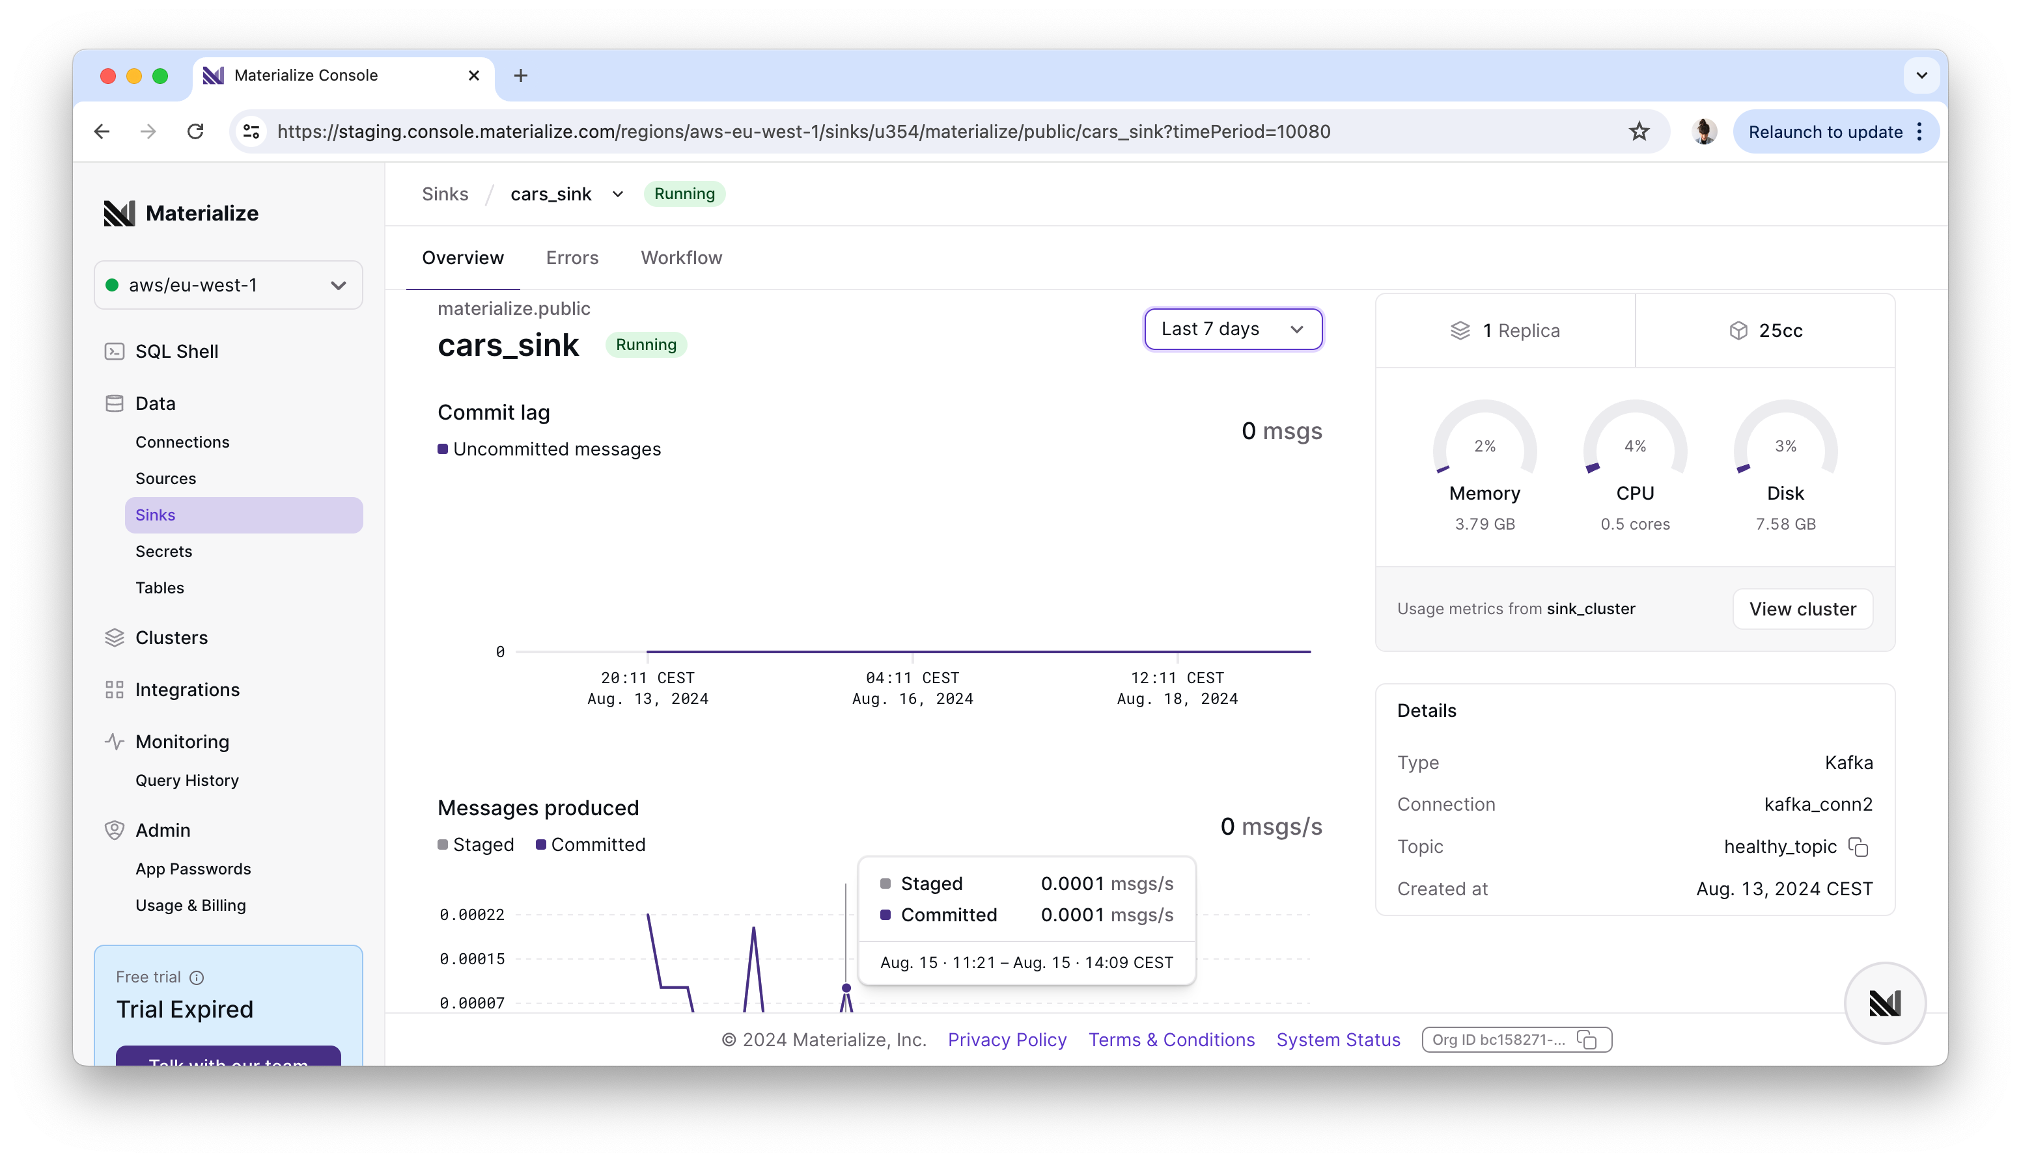Open the Materialize help chat bubble
The image size is (2021, 1162).
point(1884,1003)
